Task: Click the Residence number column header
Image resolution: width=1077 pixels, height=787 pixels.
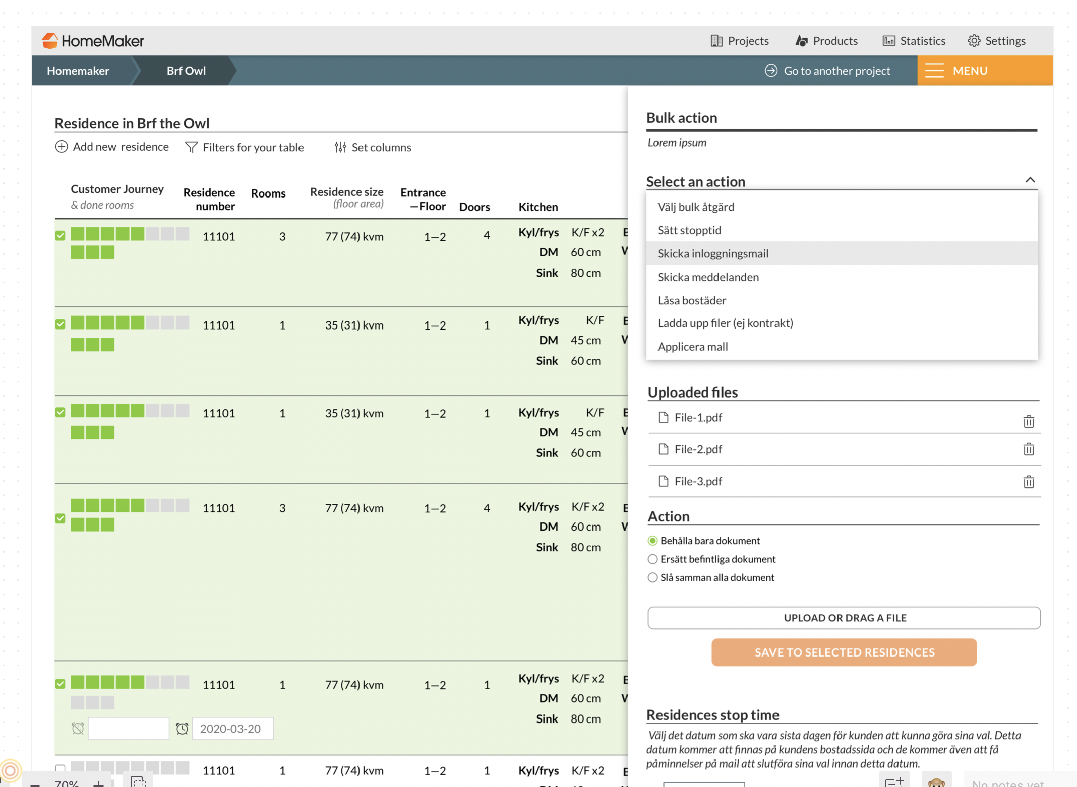Action: click(209, 199)
